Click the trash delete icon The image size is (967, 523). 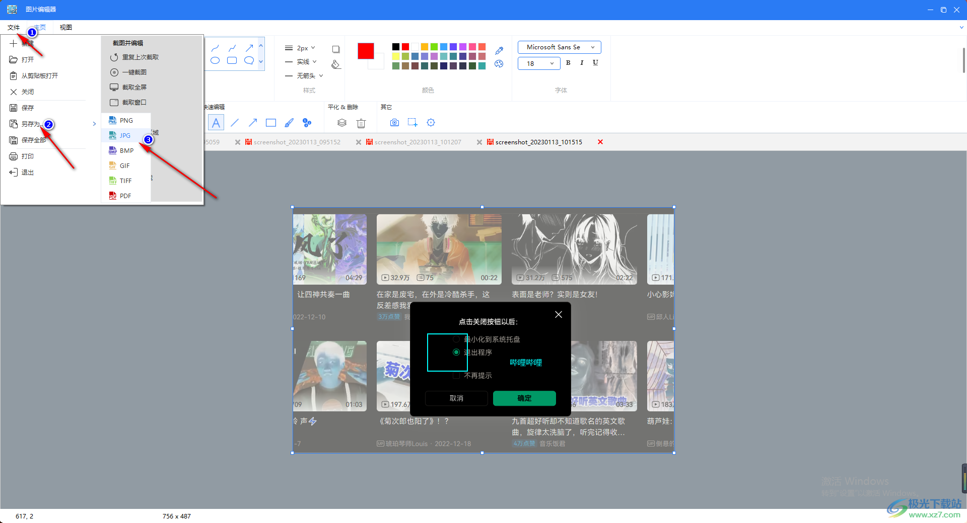[361, 123]
